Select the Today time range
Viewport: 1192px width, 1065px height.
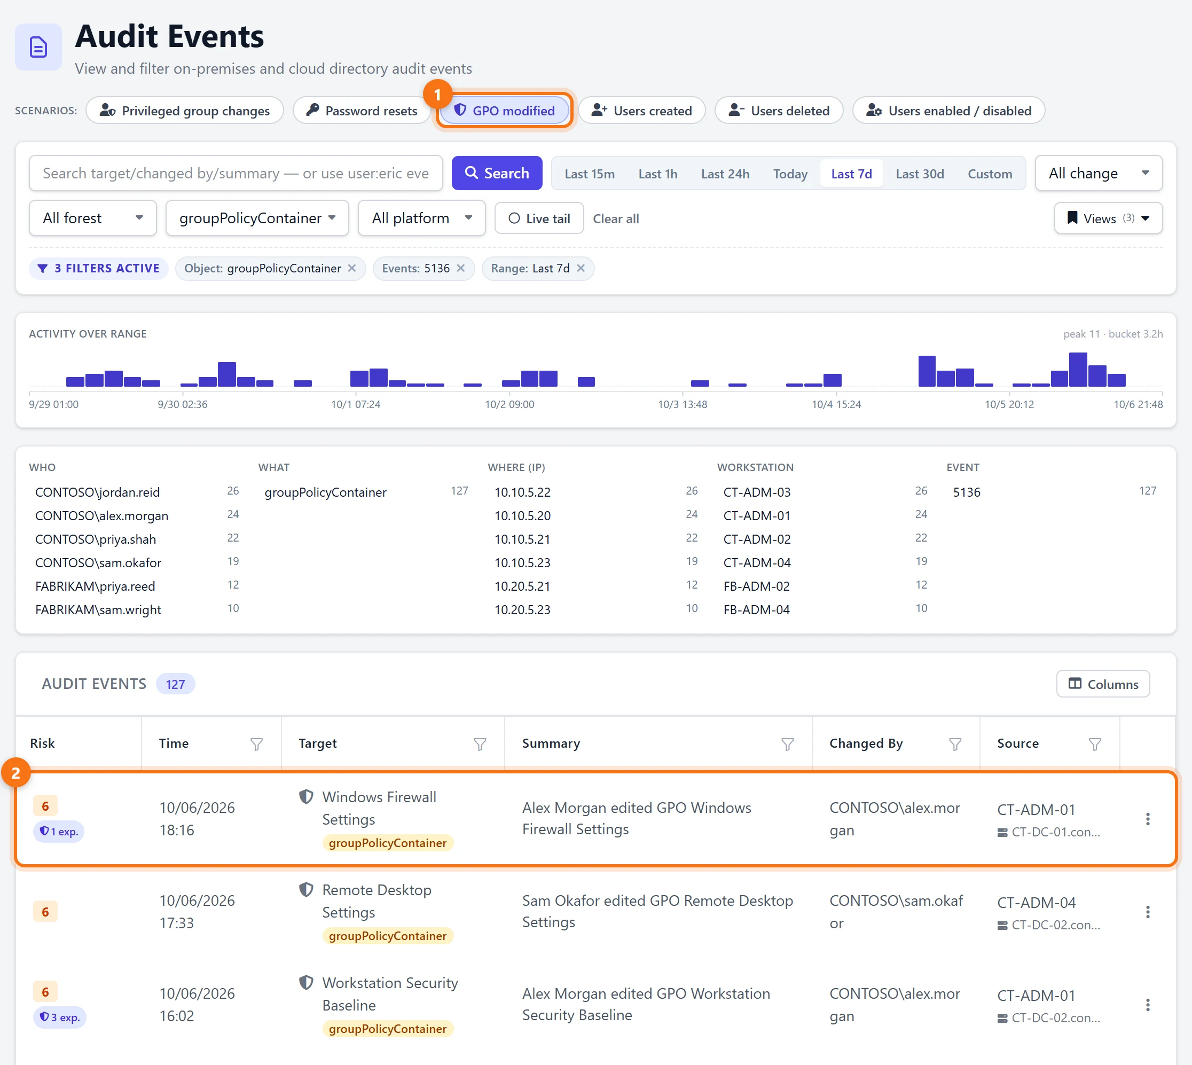(x=790, y=174)
